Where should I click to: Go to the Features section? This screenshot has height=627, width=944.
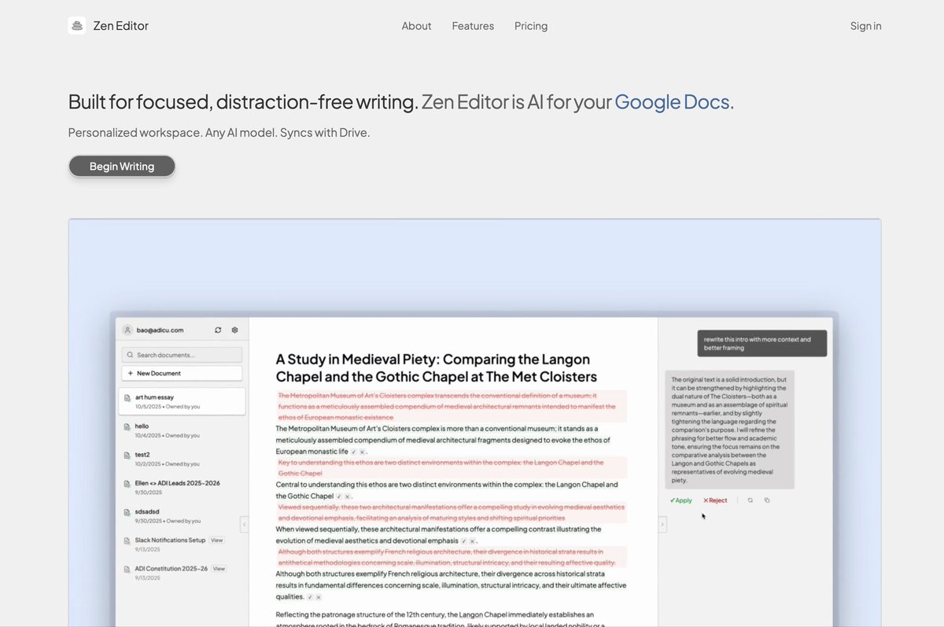click(x=473, y=26)
